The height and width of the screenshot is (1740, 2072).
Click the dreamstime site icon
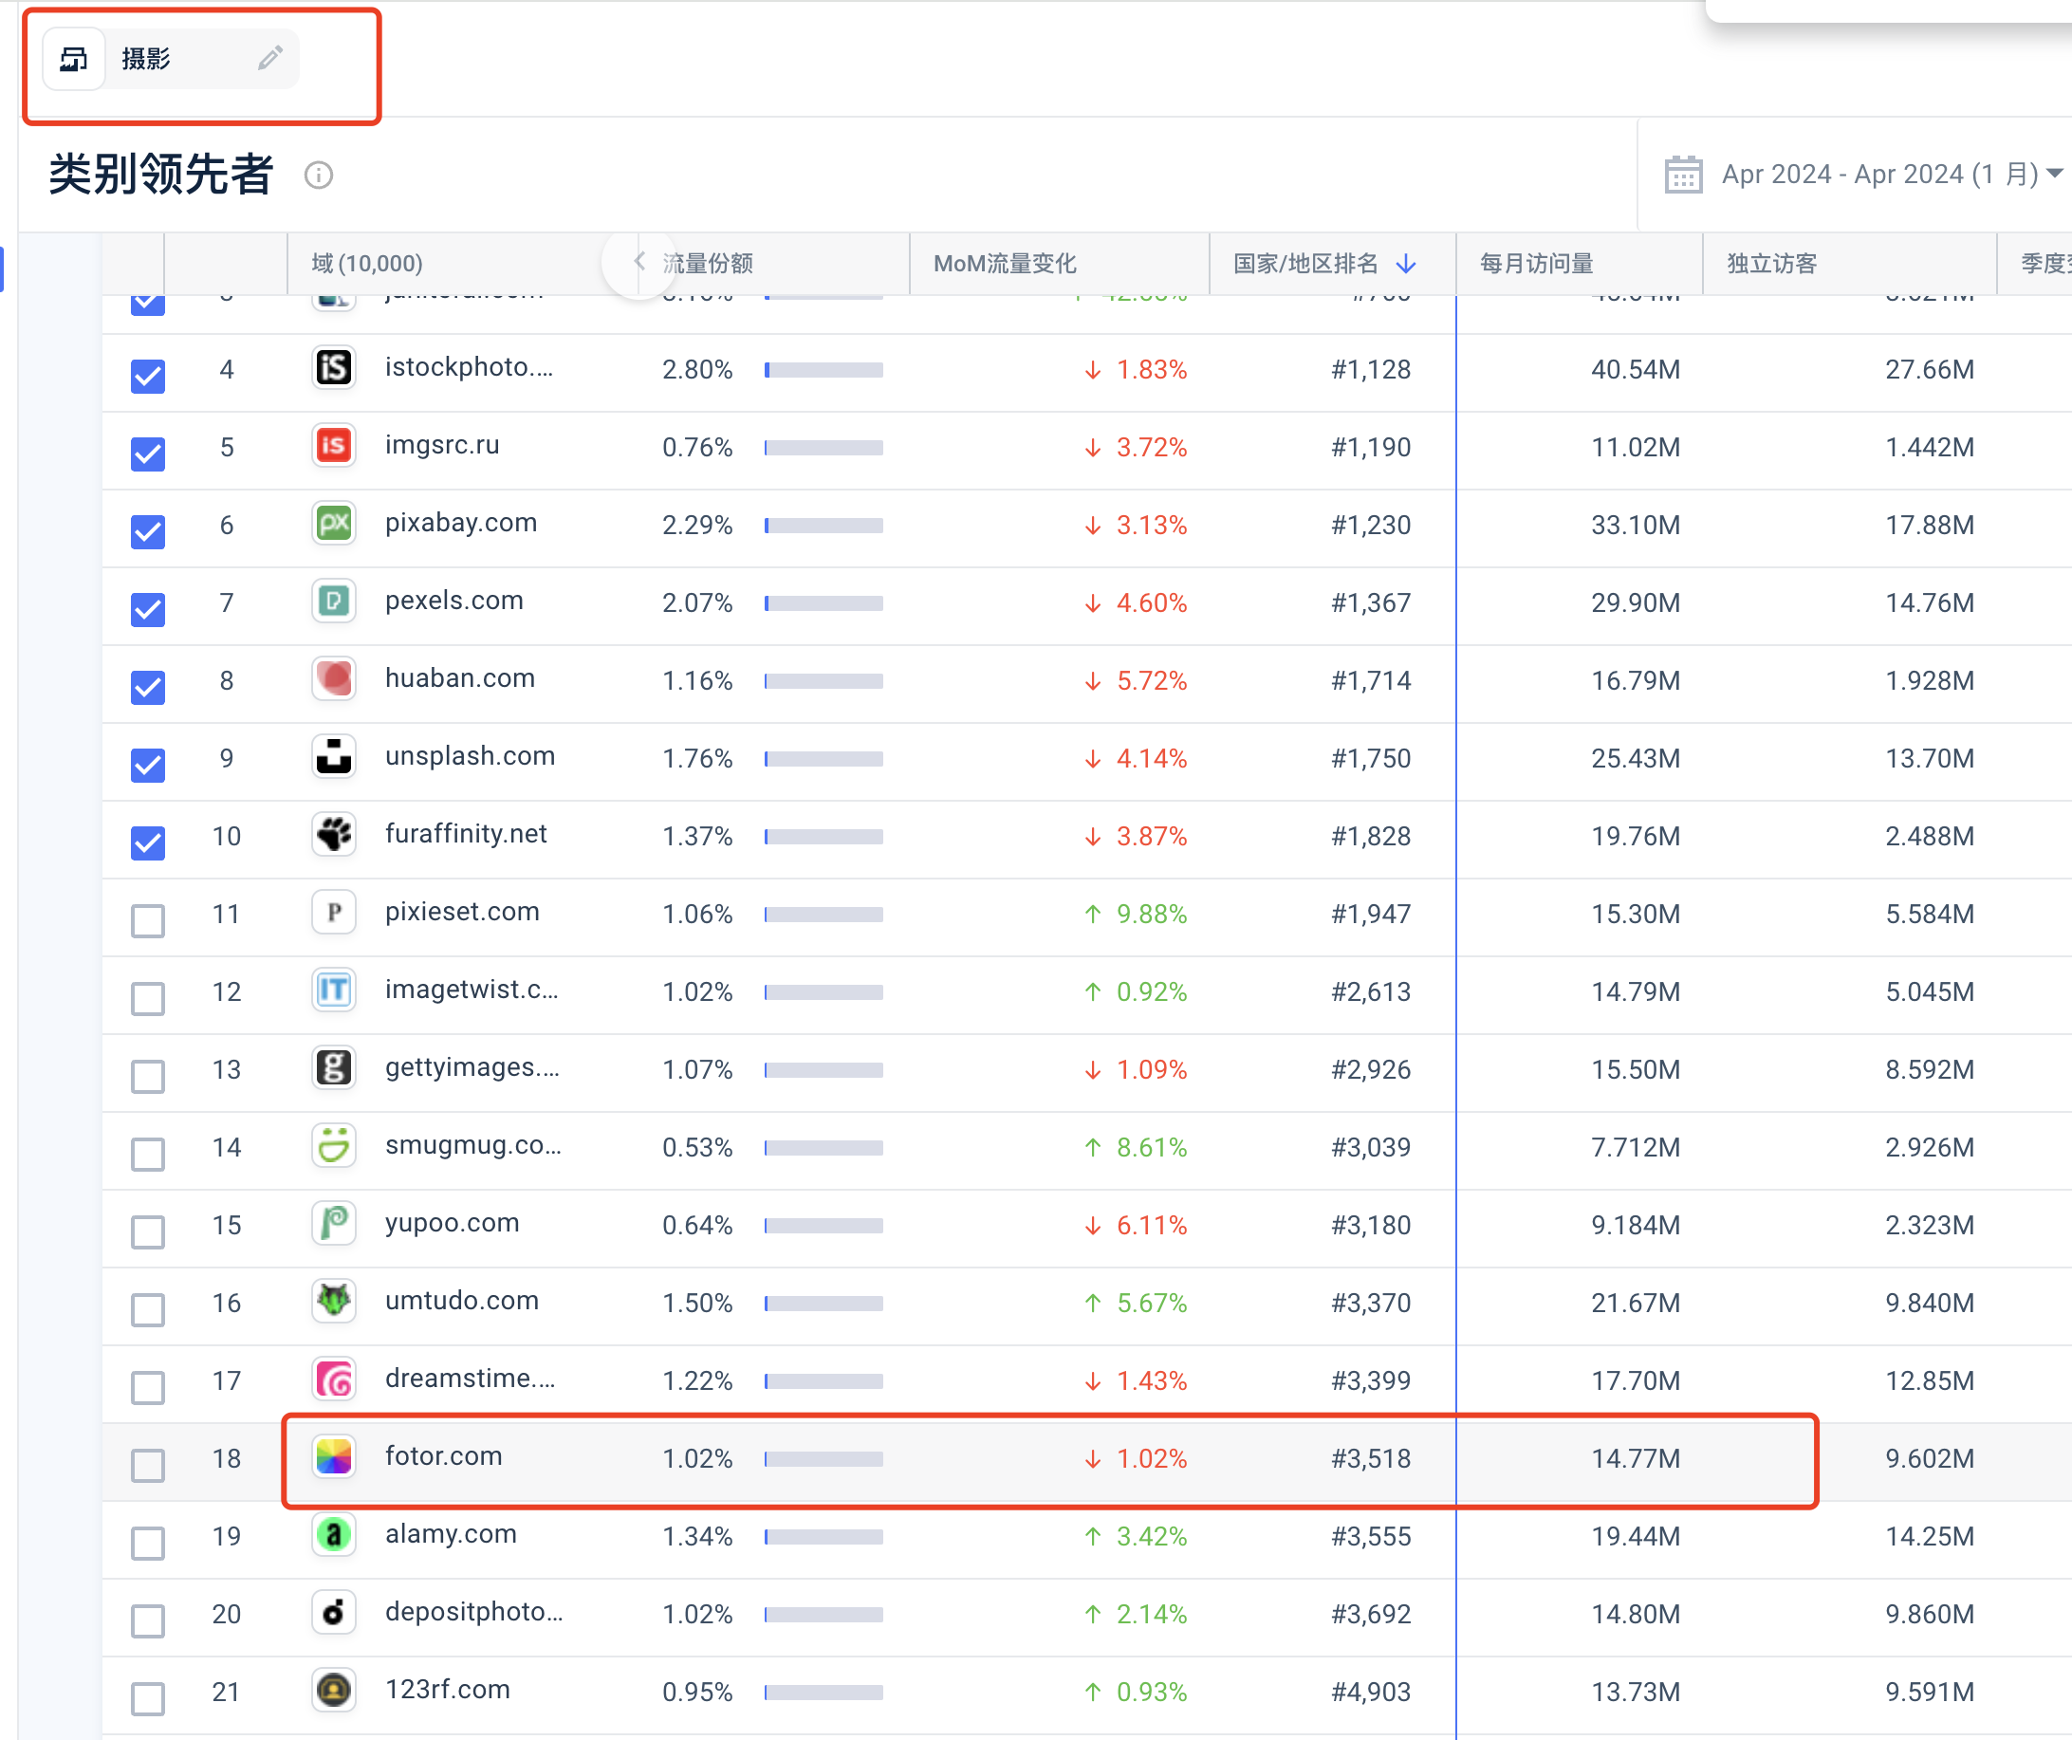click(x=334, y=1379)
